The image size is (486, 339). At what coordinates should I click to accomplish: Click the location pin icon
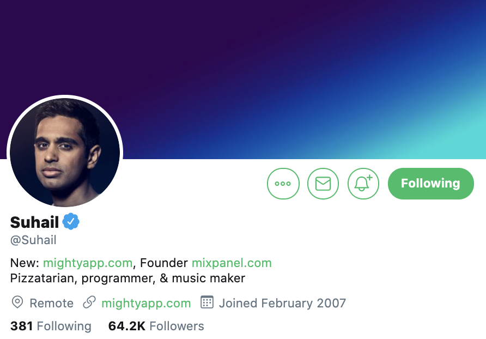pos(17,302)
